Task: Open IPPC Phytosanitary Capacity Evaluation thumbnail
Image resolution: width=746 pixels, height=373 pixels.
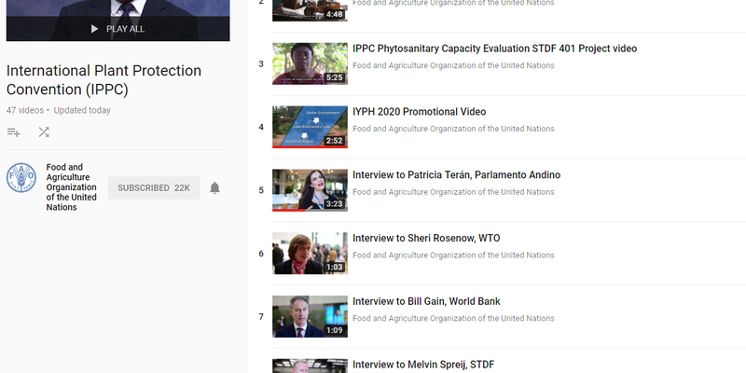Action: 310,63
